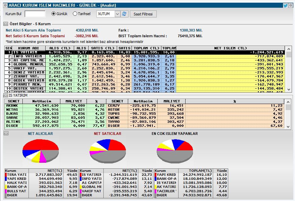Click magenta swatch beside BULLS YAT legend
Viewport: 295px width, 201px height.
tap(6, 191)
